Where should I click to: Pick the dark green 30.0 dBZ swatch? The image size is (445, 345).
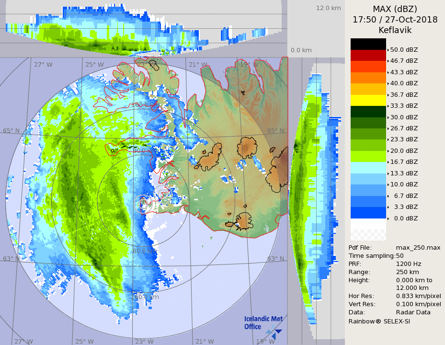(368, 111)
